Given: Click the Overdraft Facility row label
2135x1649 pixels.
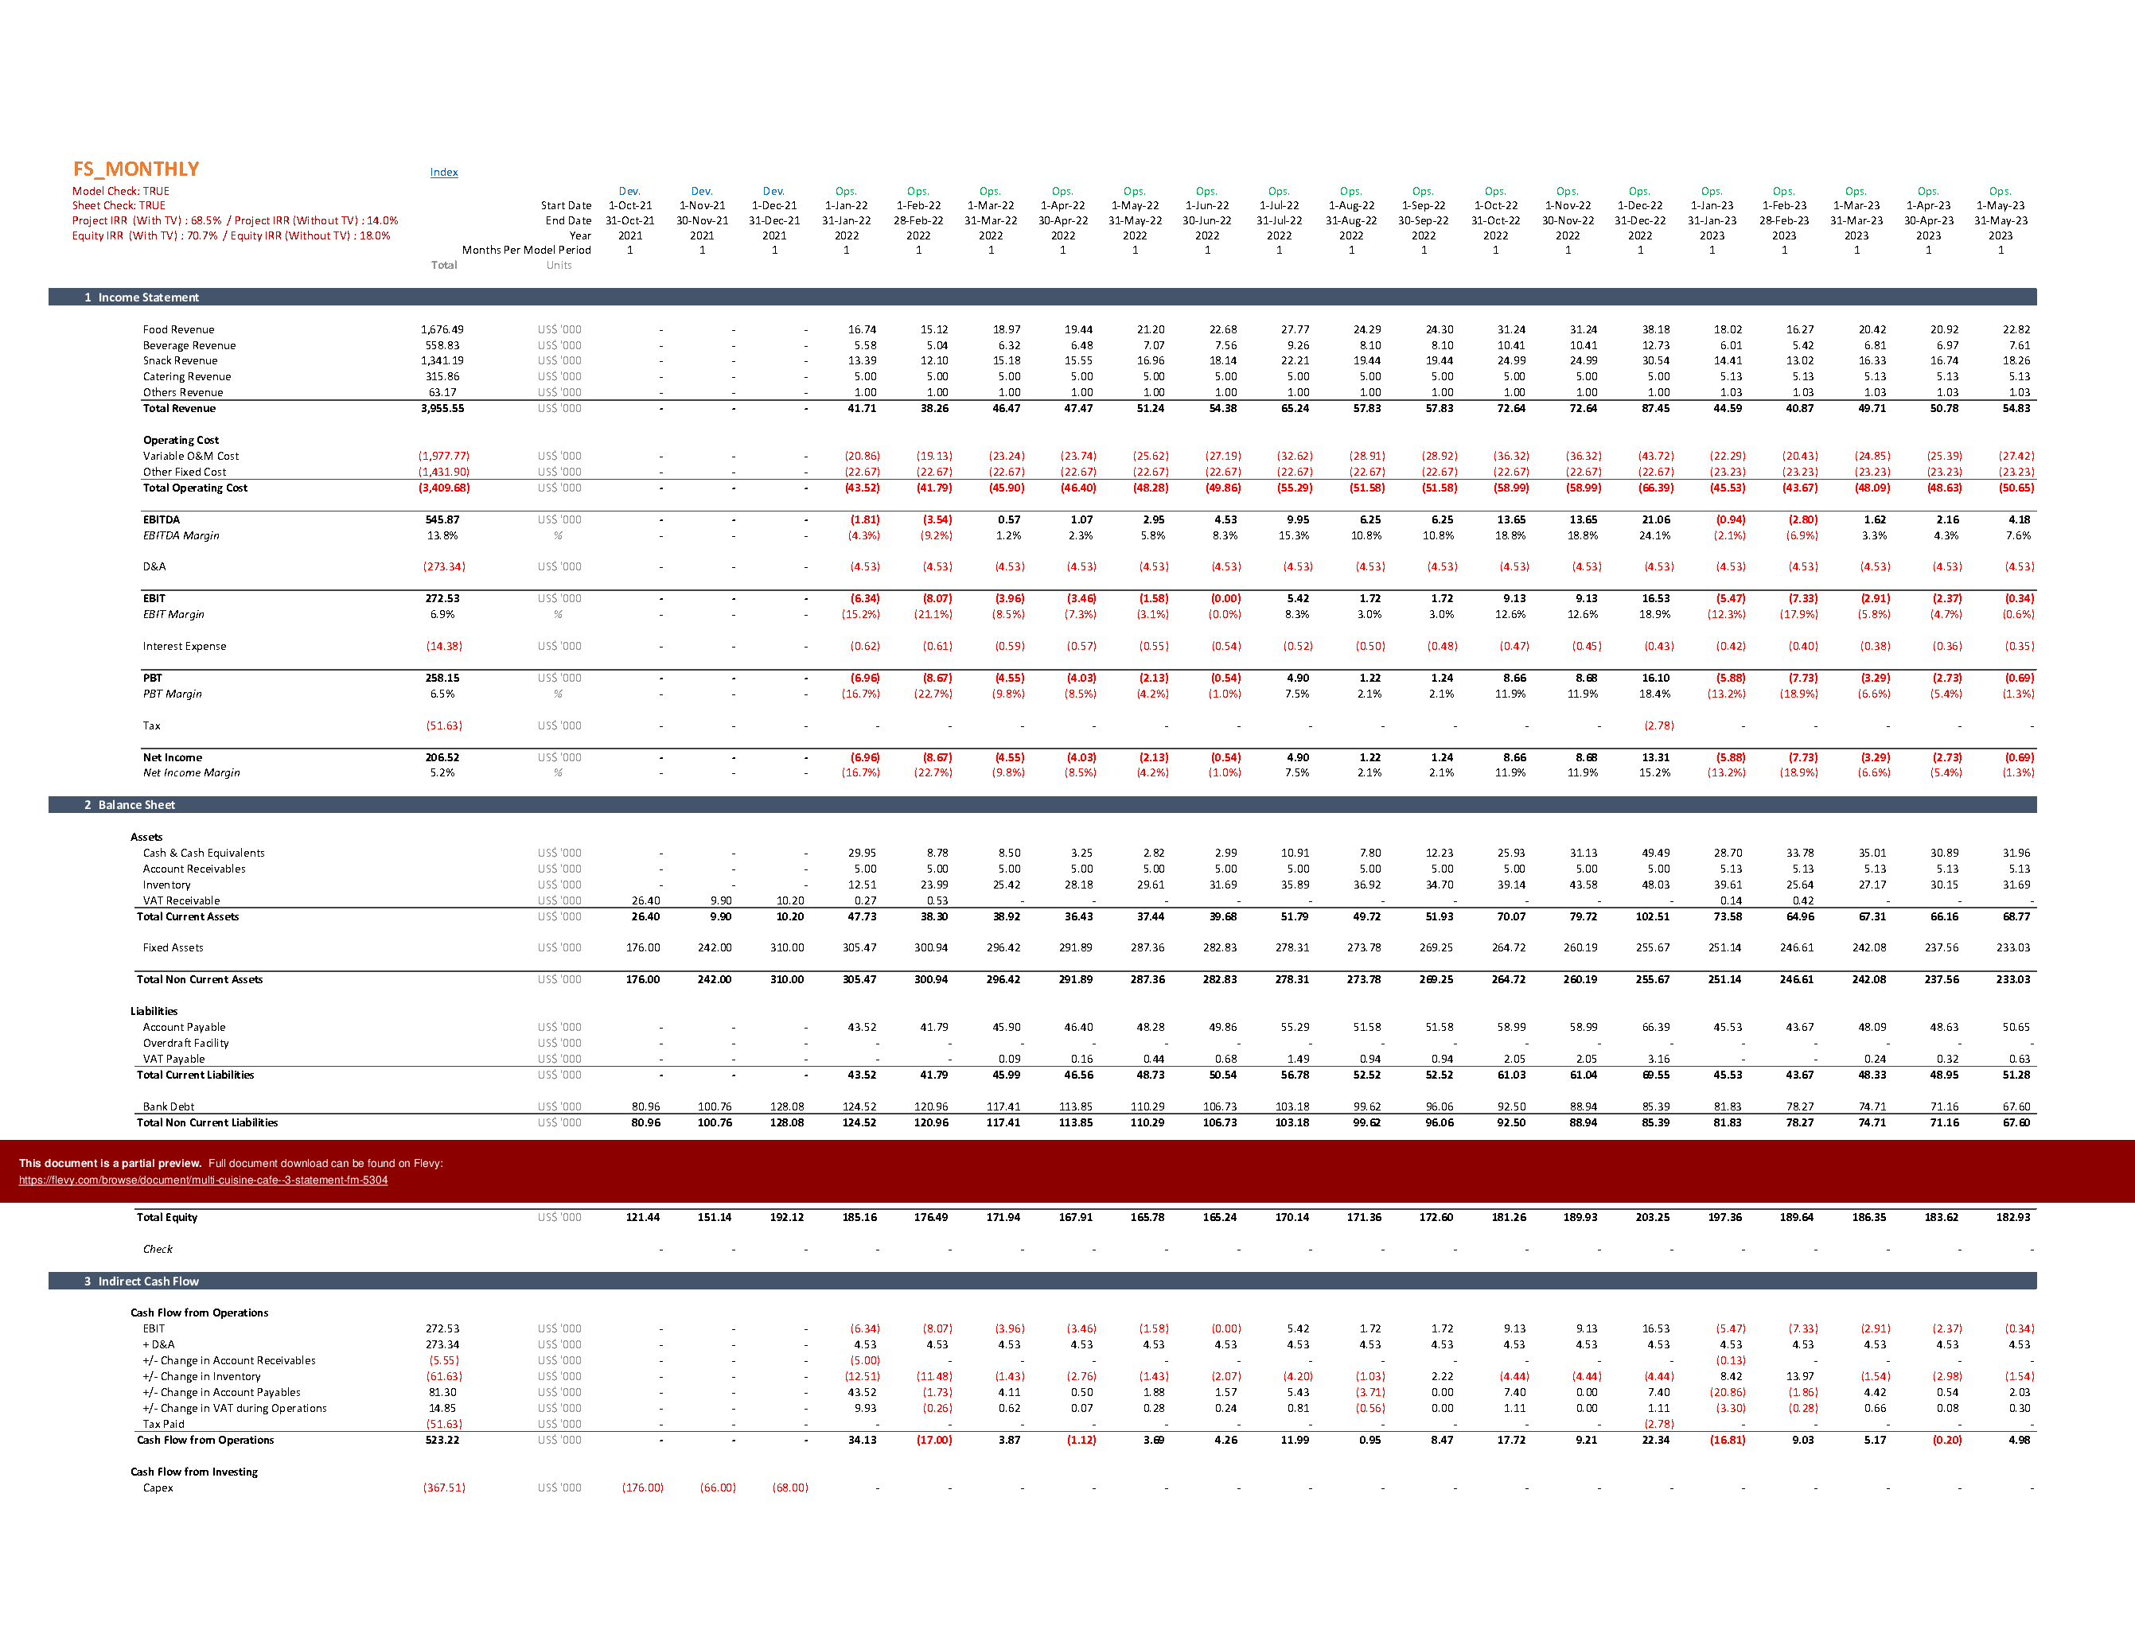Looking at the screenshot, I should pyautogui.click(x=185, y=1043).
